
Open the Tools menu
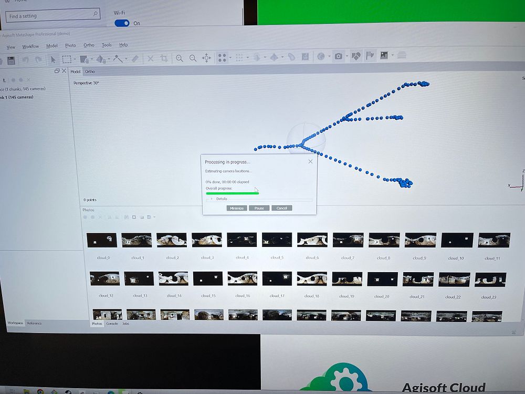tap(107, 45)
